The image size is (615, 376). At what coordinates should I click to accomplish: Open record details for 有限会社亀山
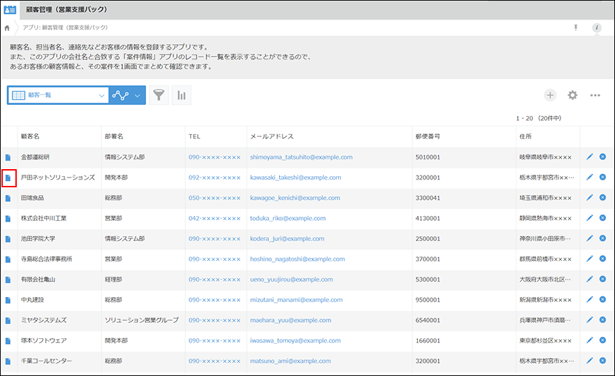[x=8, y=280]
